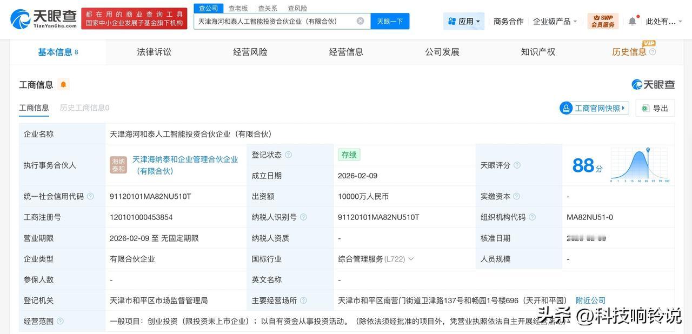Switch to the 经营风险 tab

coord(250,52)
